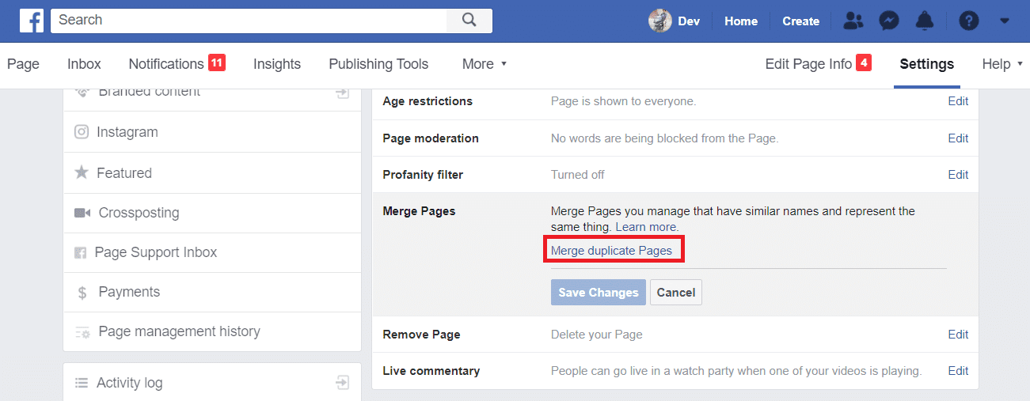The height and width of the screenshot is (401, 1030).
Task: Expand the More dropdown menu
Action: pyautogui.click(x=485, y=64)
